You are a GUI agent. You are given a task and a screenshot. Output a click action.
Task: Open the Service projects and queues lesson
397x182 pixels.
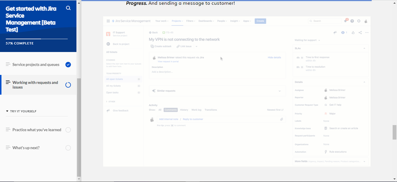pos(38,65)
